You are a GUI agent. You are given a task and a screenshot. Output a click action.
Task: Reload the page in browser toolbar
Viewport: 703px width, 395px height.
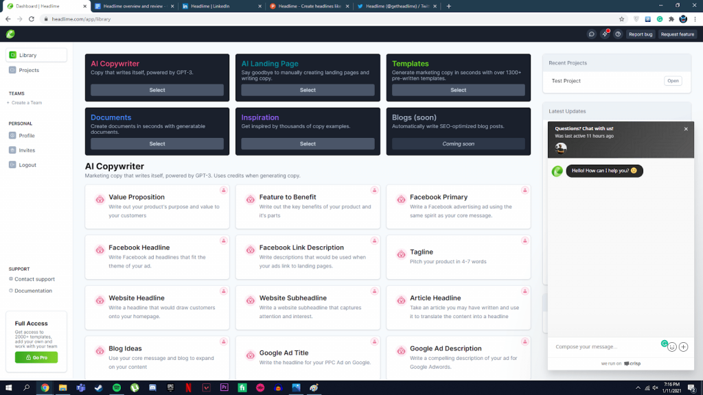click(32, 19)
